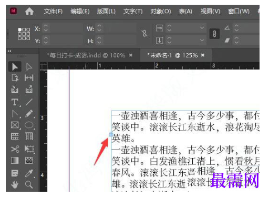The height and width of the screenshot is (197, 269).
Task: Adjust the scale Y percentage stepper
Action: tap(169, 41)
